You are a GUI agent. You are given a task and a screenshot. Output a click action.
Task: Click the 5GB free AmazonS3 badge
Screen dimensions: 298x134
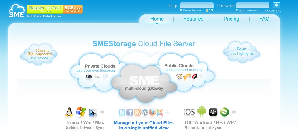[x=73, y=9]
